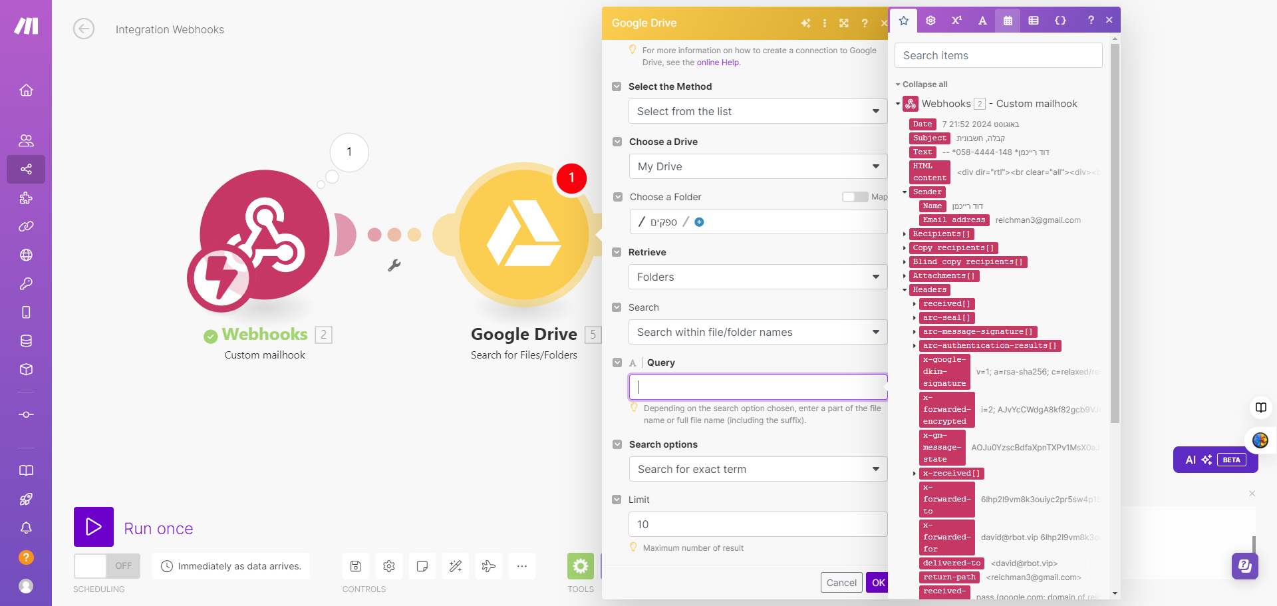Viewport: 1277px width, 606px height.
Task: Click the Save scenario icon in controls
Action: point(356,566)
